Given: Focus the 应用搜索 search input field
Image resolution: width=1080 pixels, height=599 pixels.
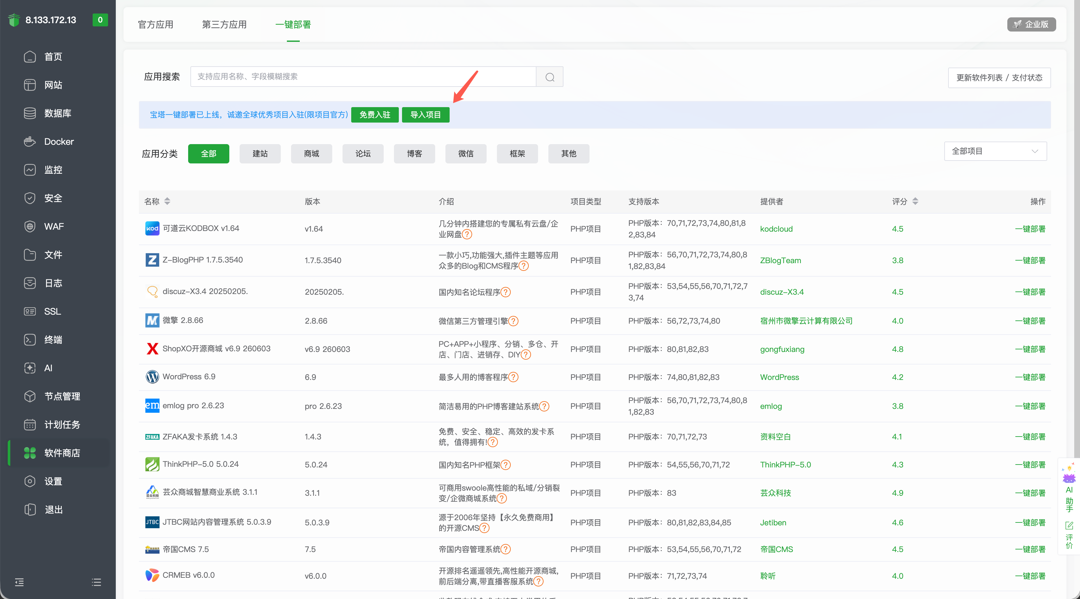Looking at the screenshot, I should (363, 77).
